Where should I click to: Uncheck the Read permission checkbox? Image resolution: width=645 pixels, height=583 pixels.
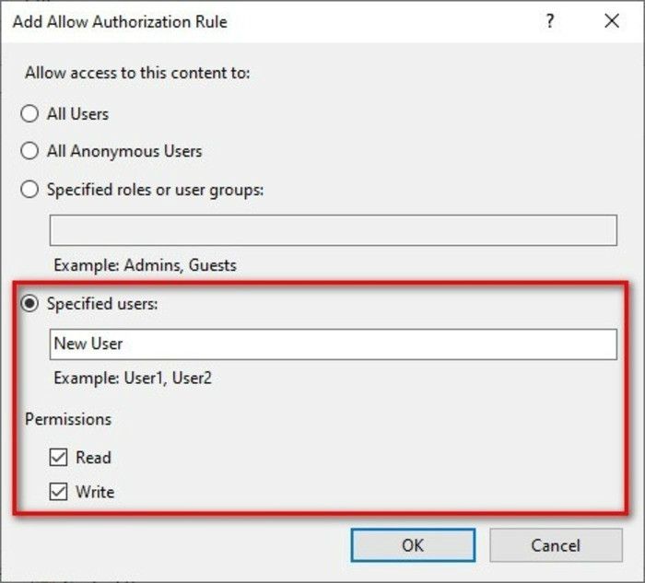59,457
